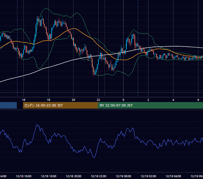Image resolution: width=203 pixels, height=179 pixels.
Task: Click the 18 hour label on the time axis
Action: [x=49, y=100]
